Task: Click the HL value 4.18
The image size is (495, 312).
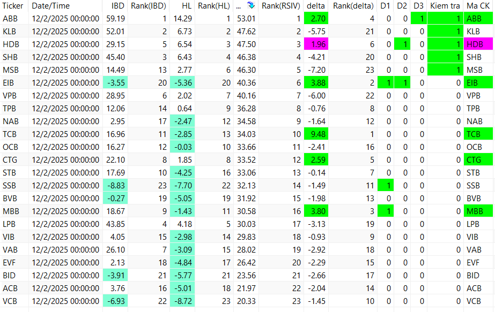Action: click(x=184, y=224)
